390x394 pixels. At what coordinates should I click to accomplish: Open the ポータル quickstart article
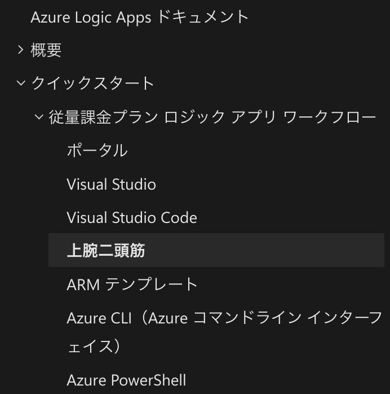click(x=97, y=150)
